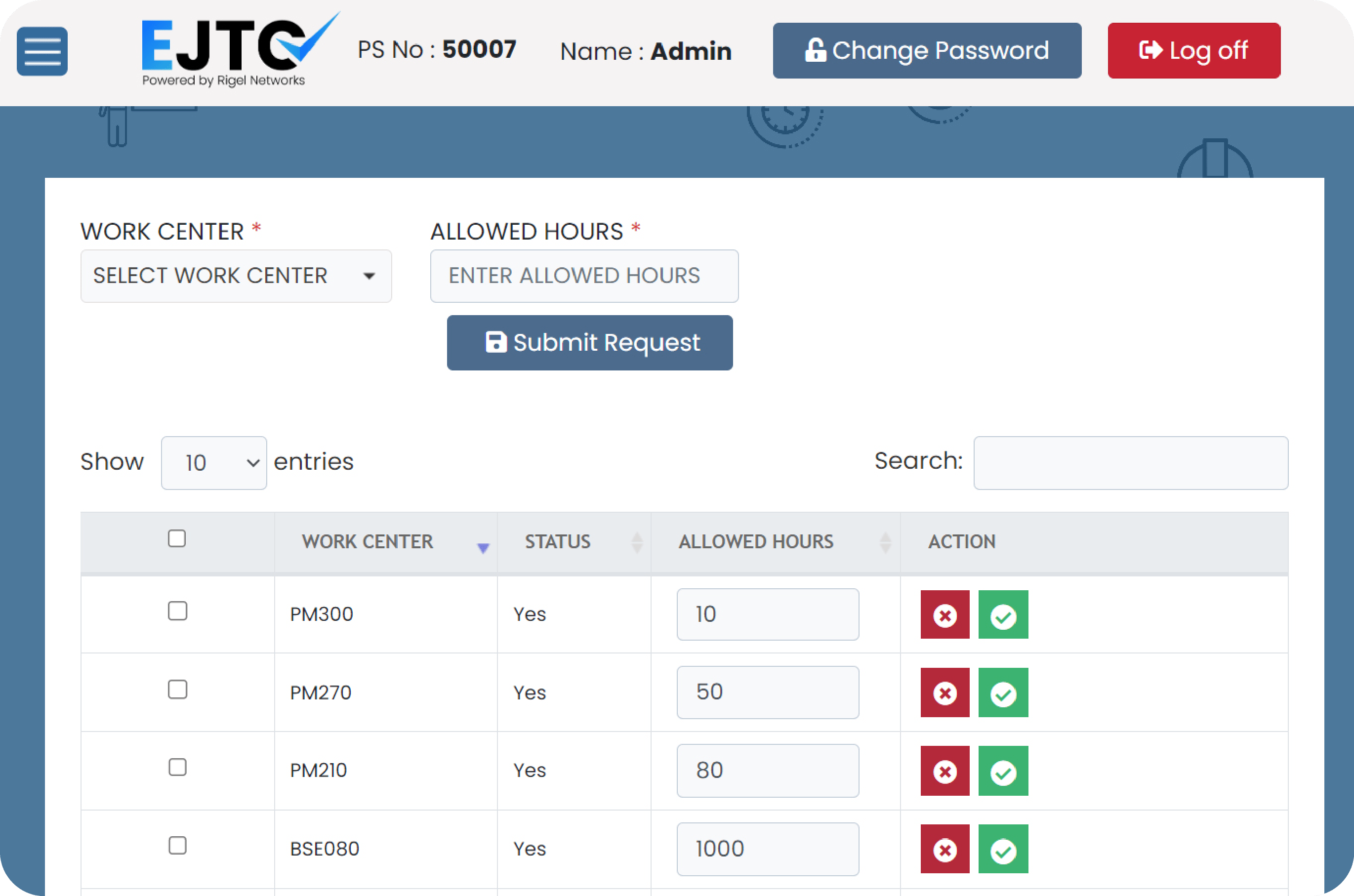1354x896 pixels.
Task: Toggle the select-all header checkbox
Action: coord(177,538)
